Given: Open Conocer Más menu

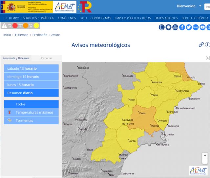Looking at the screenshot, I should (x=101, y=18).
